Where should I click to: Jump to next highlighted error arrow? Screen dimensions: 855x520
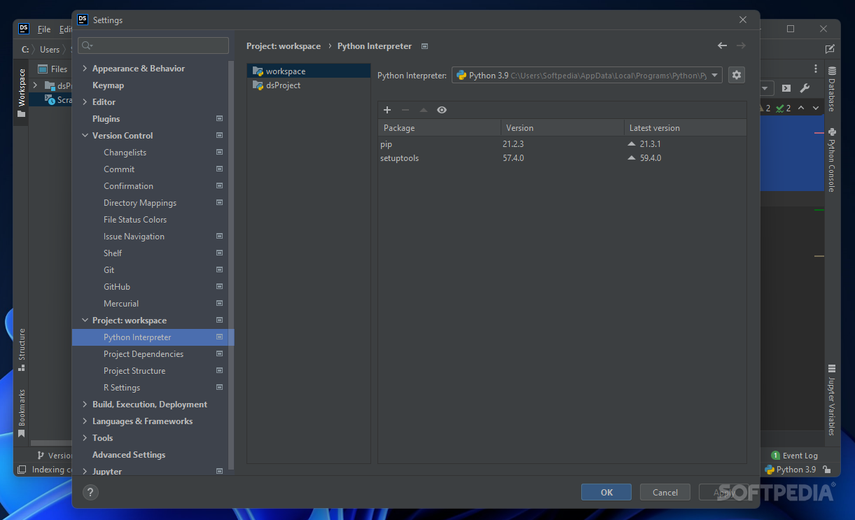click(x=815, y=108)
